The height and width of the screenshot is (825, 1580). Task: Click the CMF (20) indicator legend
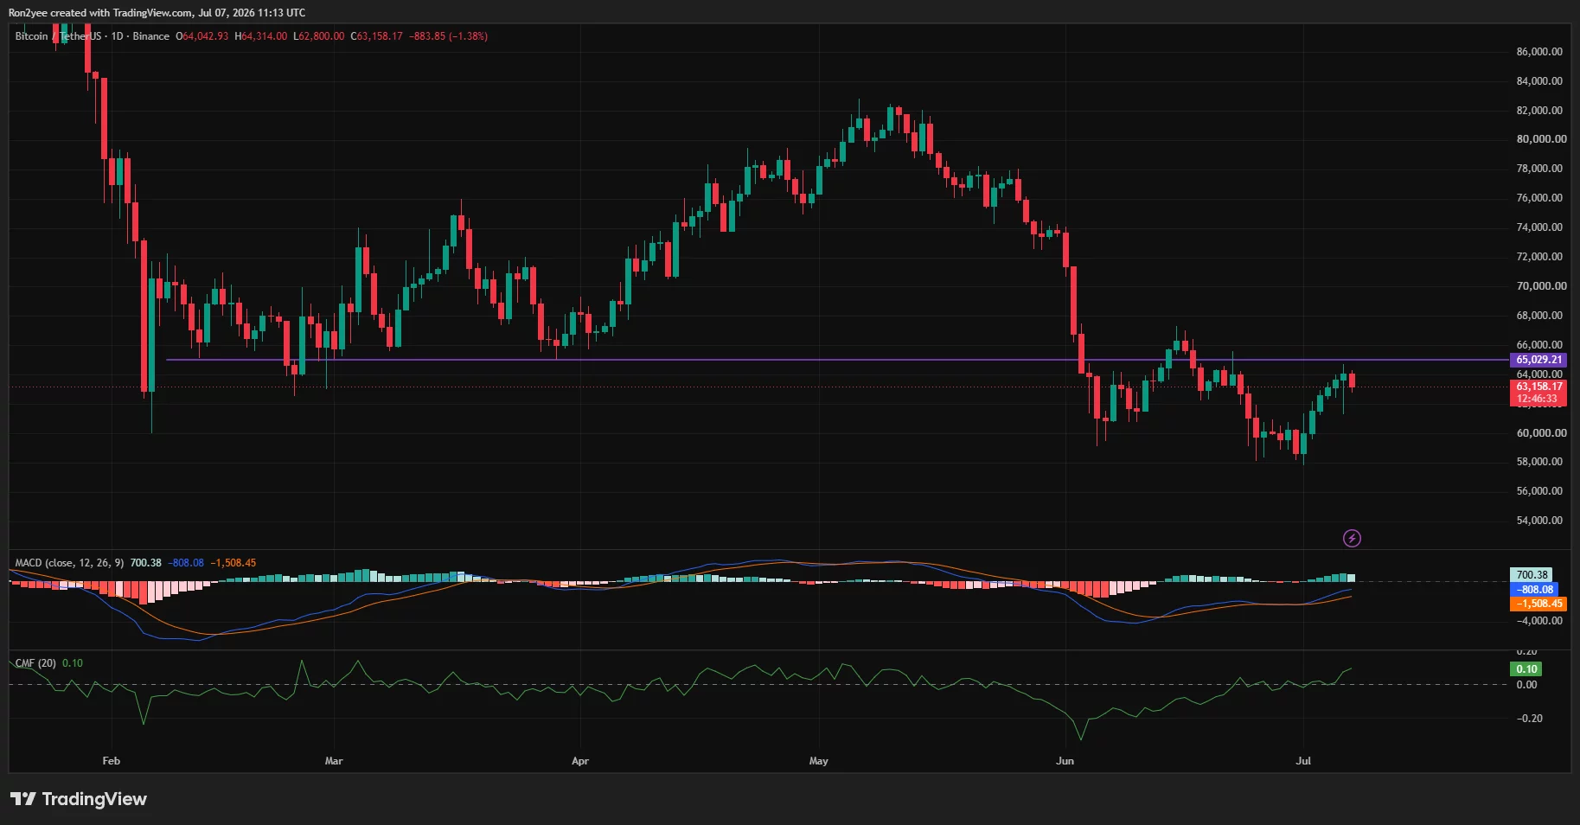35,663
